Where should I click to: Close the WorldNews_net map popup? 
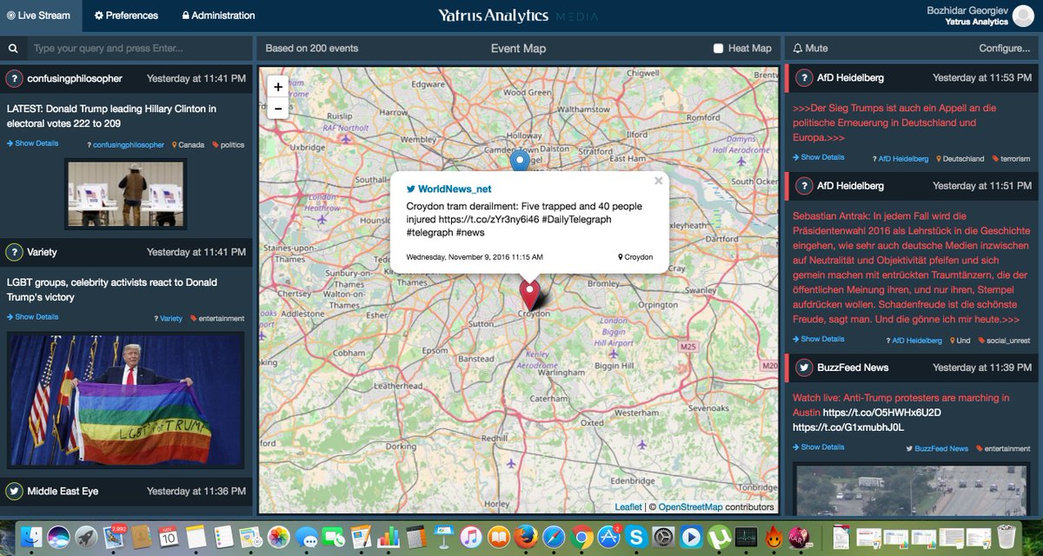click(658, 181)
